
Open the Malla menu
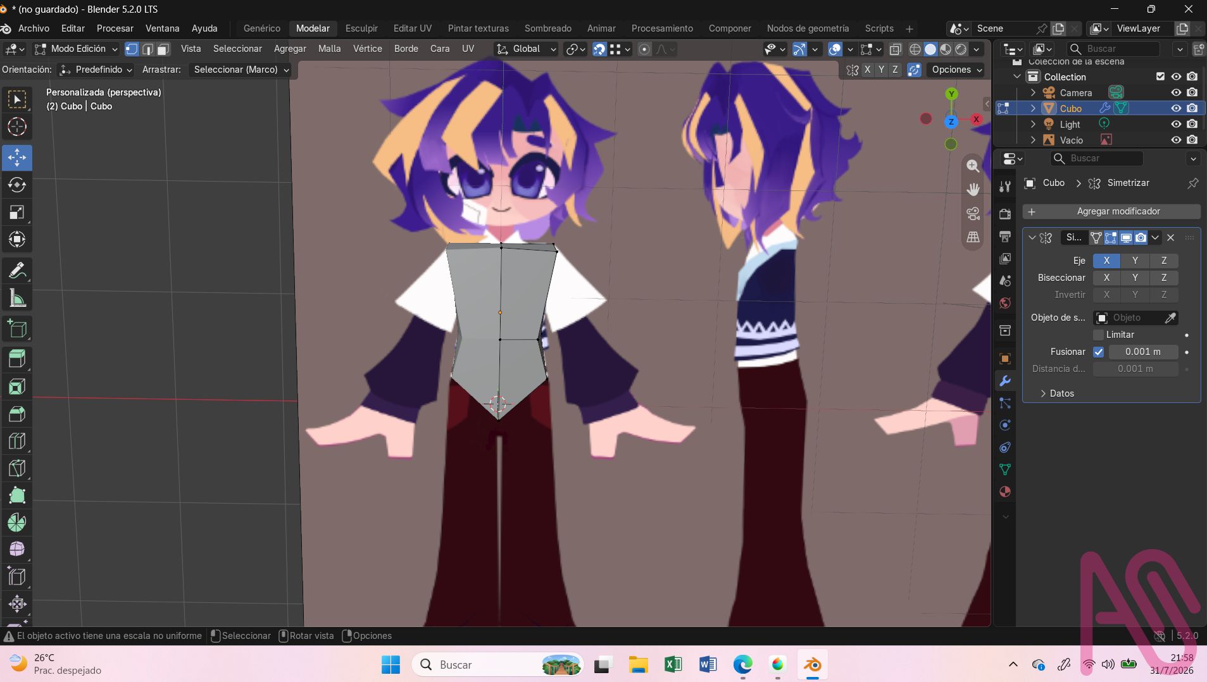coord(329,49)
